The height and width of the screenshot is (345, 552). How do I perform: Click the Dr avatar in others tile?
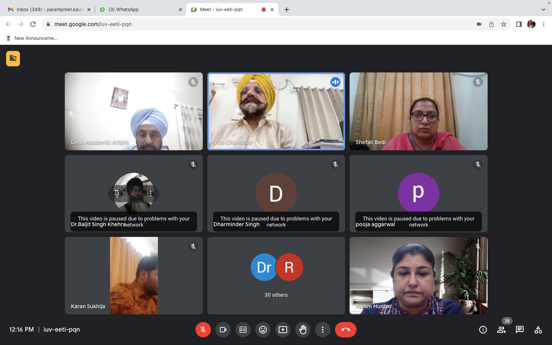coord(264,267)
